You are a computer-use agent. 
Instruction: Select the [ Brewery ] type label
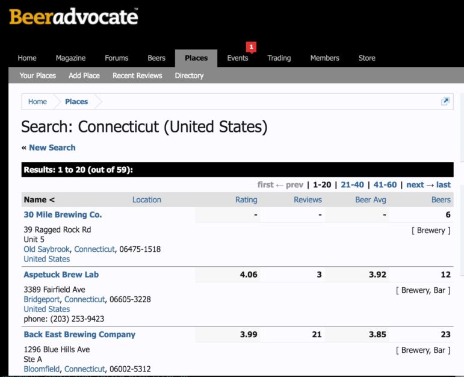pyautogui.click(x=431, y=231)
